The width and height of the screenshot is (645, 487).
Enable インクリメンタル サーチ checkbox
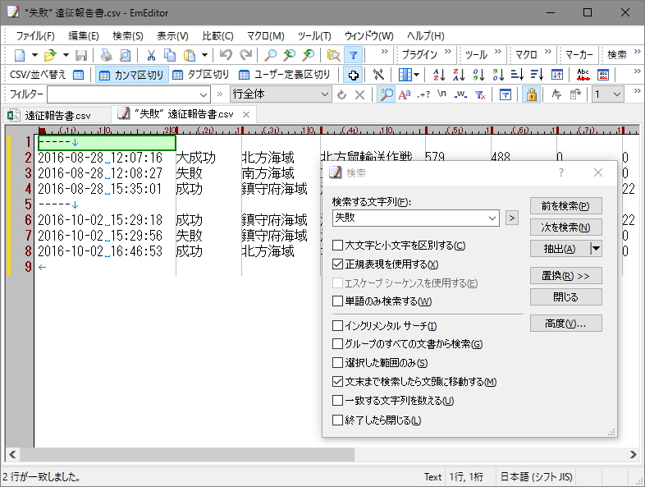[x=337, y=326]
